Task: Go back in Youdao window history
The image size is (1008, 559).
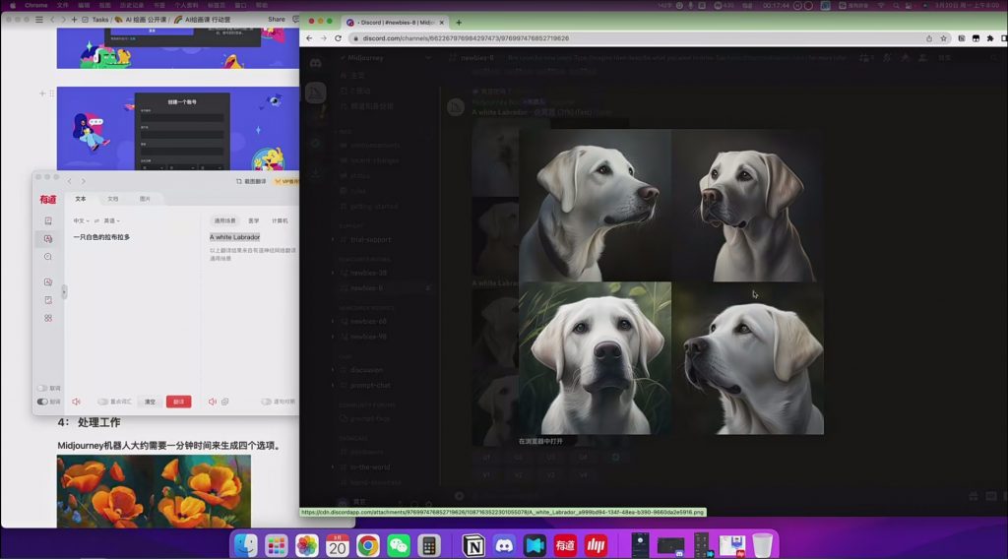Action: point(70,182)
